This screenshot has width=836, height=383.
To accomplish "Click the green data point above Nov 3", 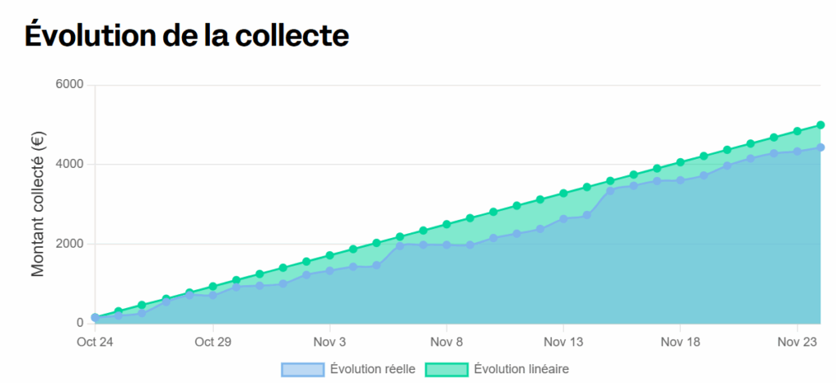I will pyautogui.click(x=330, y=255).
